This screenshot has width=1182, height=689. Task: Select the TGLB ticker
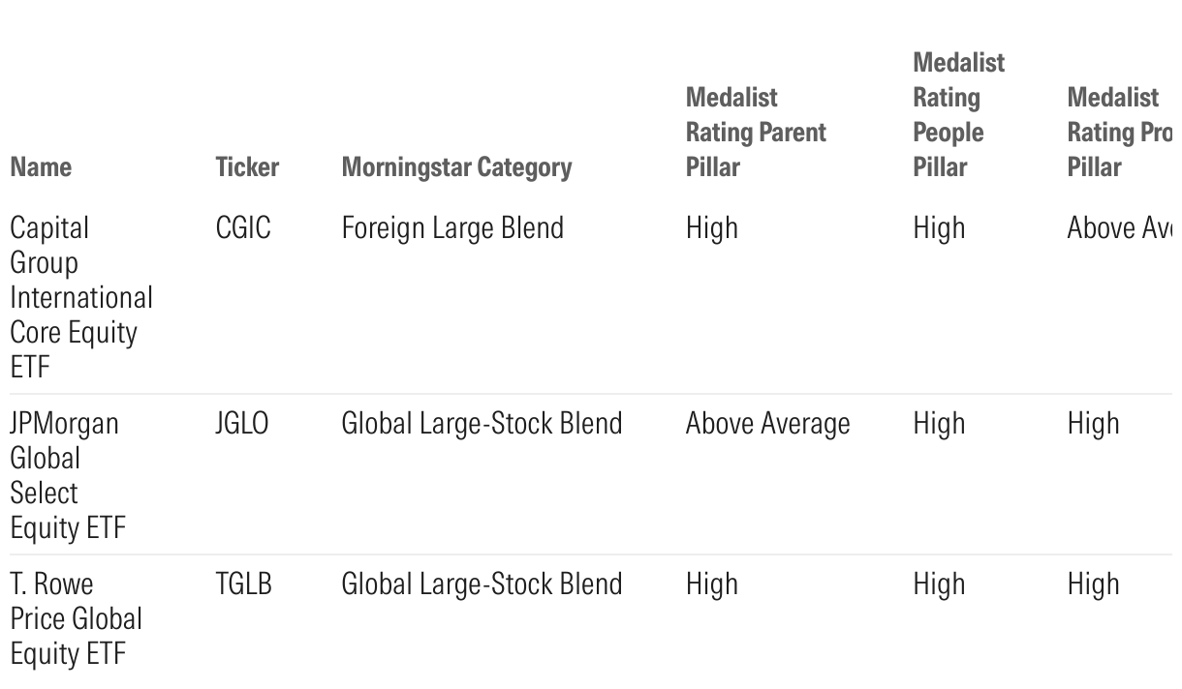(243, 584)
